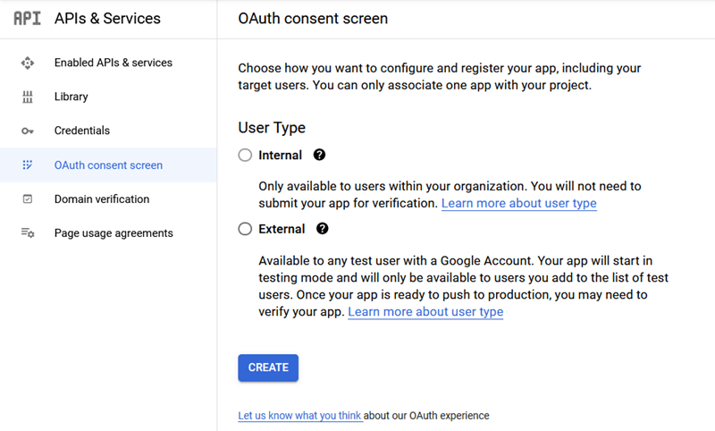Open Enabled APIs & services menu item
The width and height of the screenshot is (715, 431).
point(113,63)
